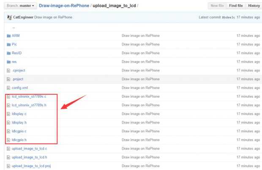The image size is (262, 170).
Task: Click the New file button
Action: [217, 5]
